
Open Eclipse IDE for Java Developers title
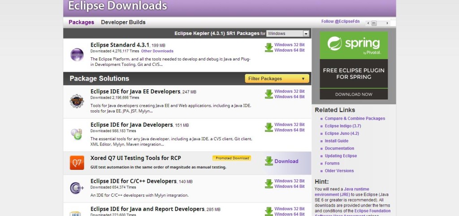tap(132, 125)
